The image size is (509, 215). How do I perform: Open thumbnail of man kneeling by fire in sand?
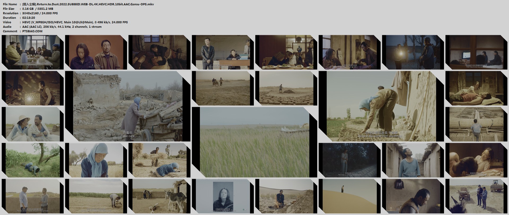[x=286, y=196]
